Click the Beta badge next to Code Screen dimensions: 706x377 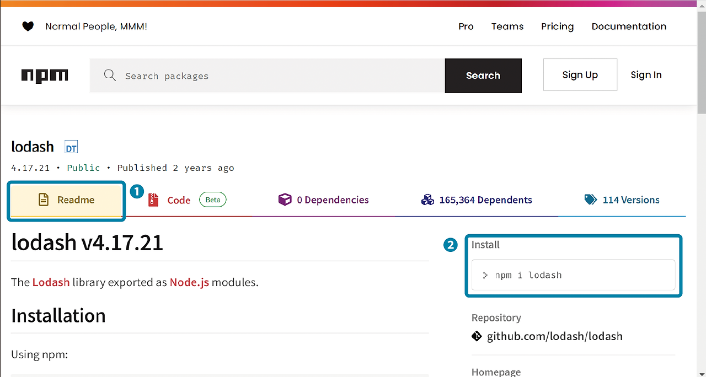tap(213, 200)
